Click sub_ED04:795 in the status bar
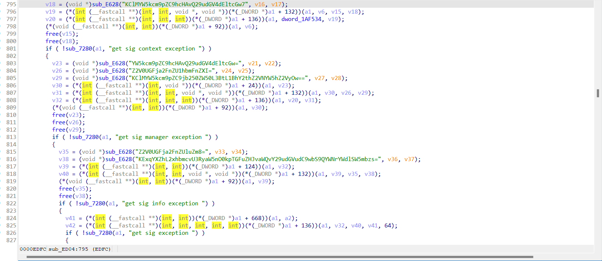Screen dimensions: 602x261 pos(68,249)
